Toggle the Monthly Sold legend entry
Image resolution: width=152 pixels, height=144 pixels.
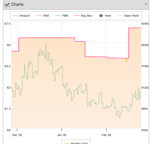pyautogui.click(x=76, y=143)
